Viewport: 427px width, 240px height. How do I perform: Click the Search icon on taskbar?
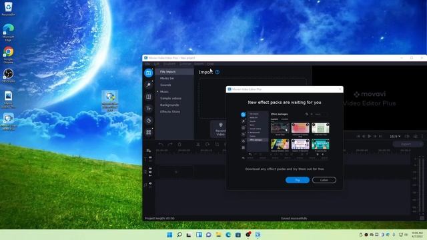pyautogui.click(x=179, y=235)
